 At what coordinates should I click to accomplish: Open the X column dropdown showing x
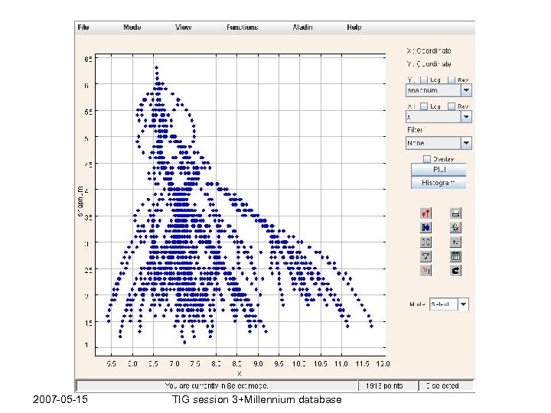[439, 116]
